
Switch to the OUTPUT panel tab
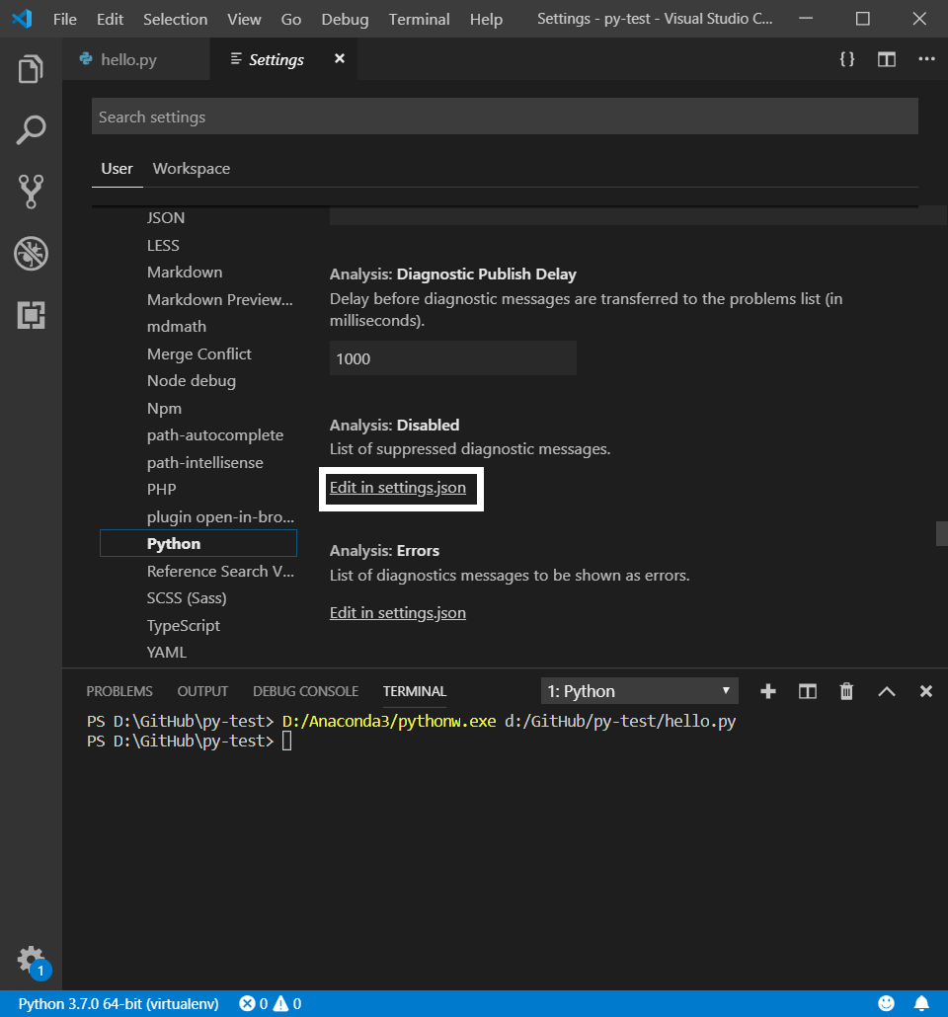pos(202,691)
